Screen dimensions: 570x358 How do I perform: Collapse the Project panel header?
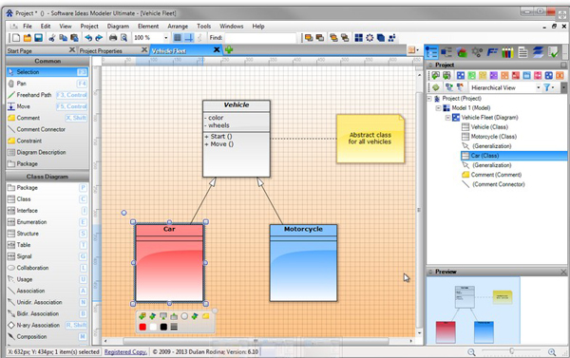430,65
